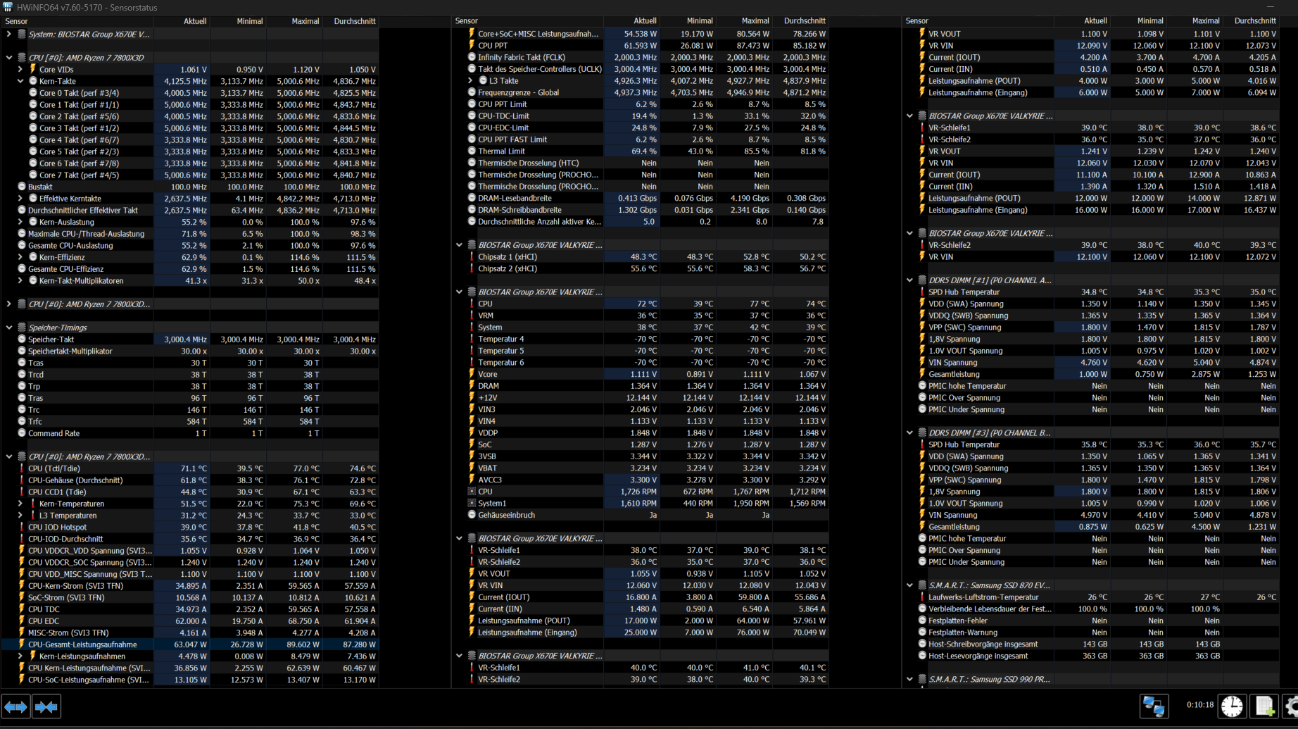Open sensor settings via the gear icon
Screen dimensions: 1298x729
(x=1292, y=706)
